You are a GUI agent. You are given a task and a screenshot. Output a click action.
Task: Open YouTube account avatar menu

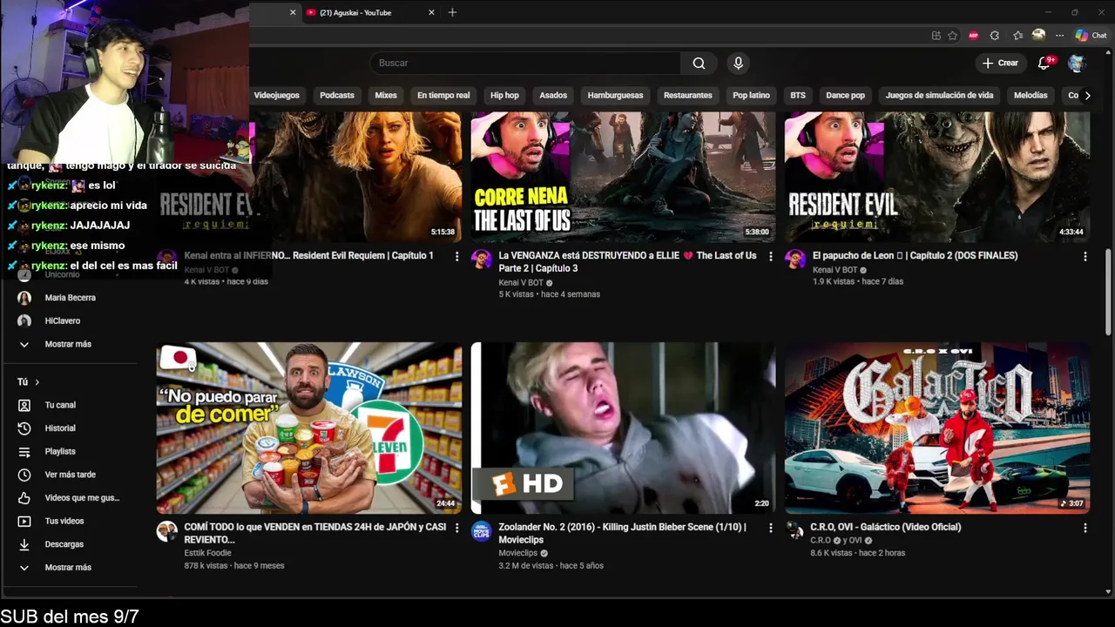click(1077, 63)
